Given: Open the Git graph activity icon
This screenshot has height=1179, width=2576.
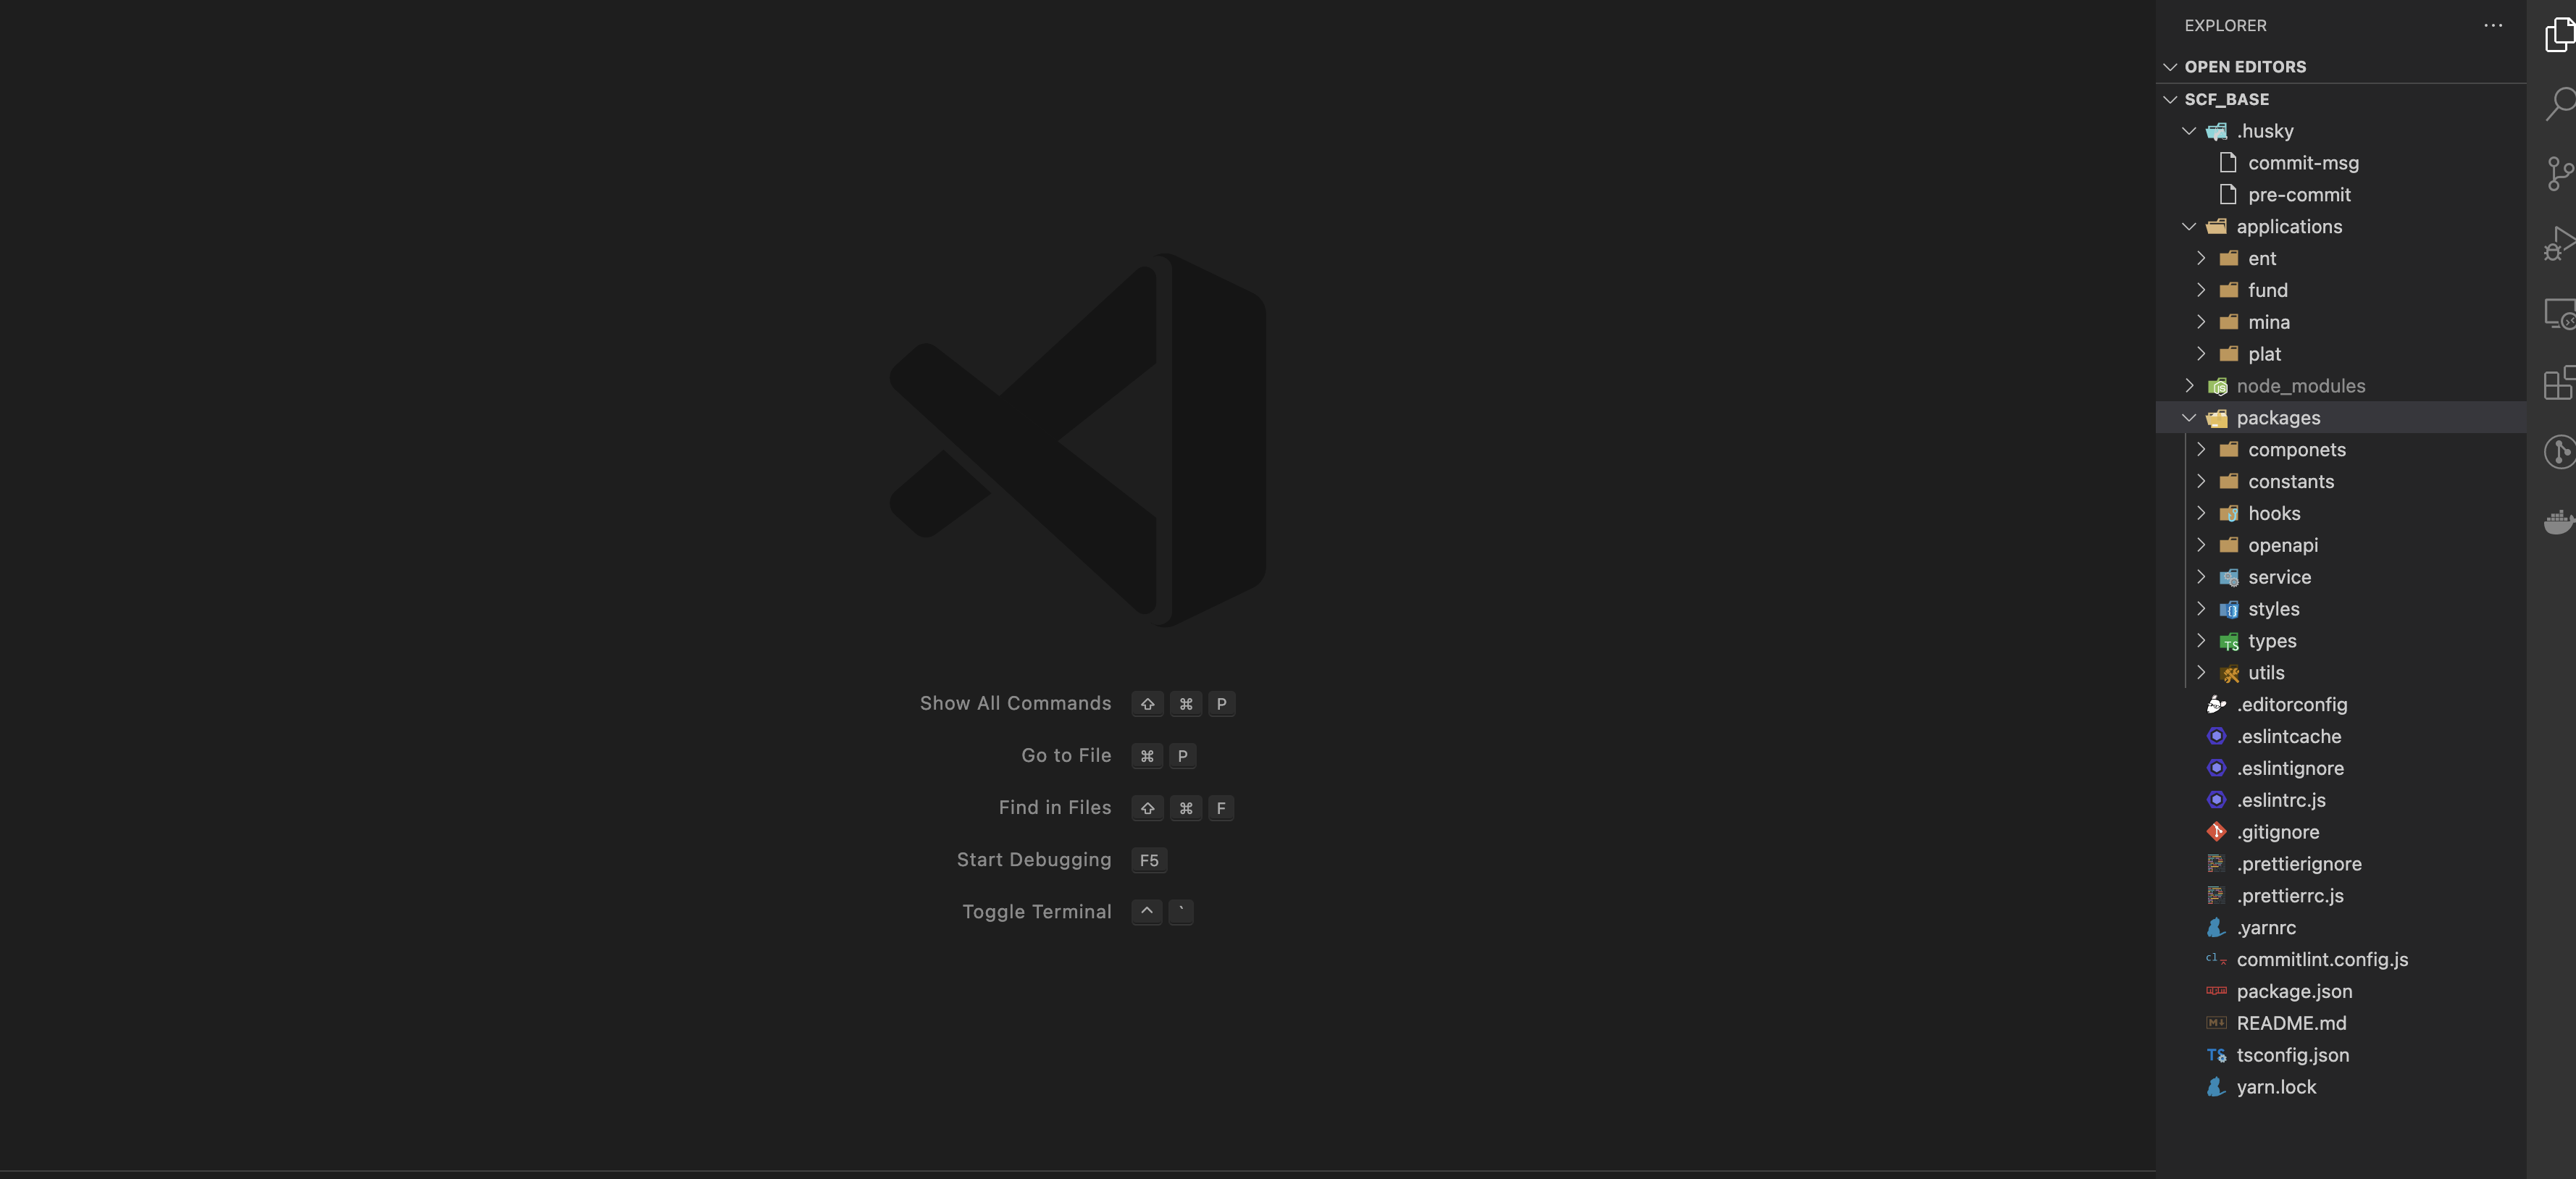Looking at the screenshot, I should (x=2559, y=452).
